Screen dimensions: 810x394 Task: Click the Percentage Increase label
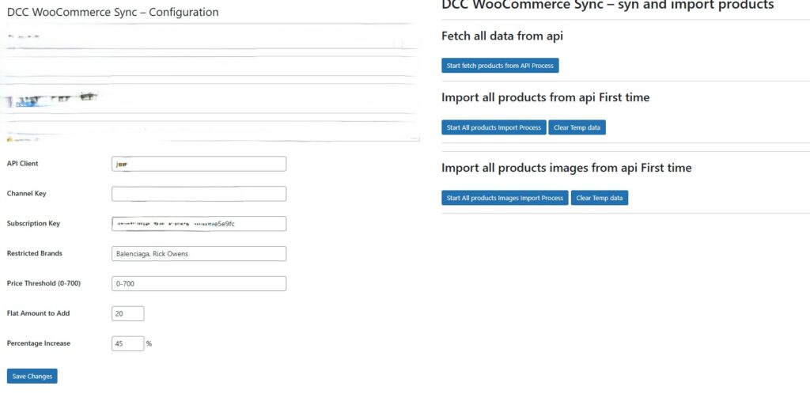39,343
